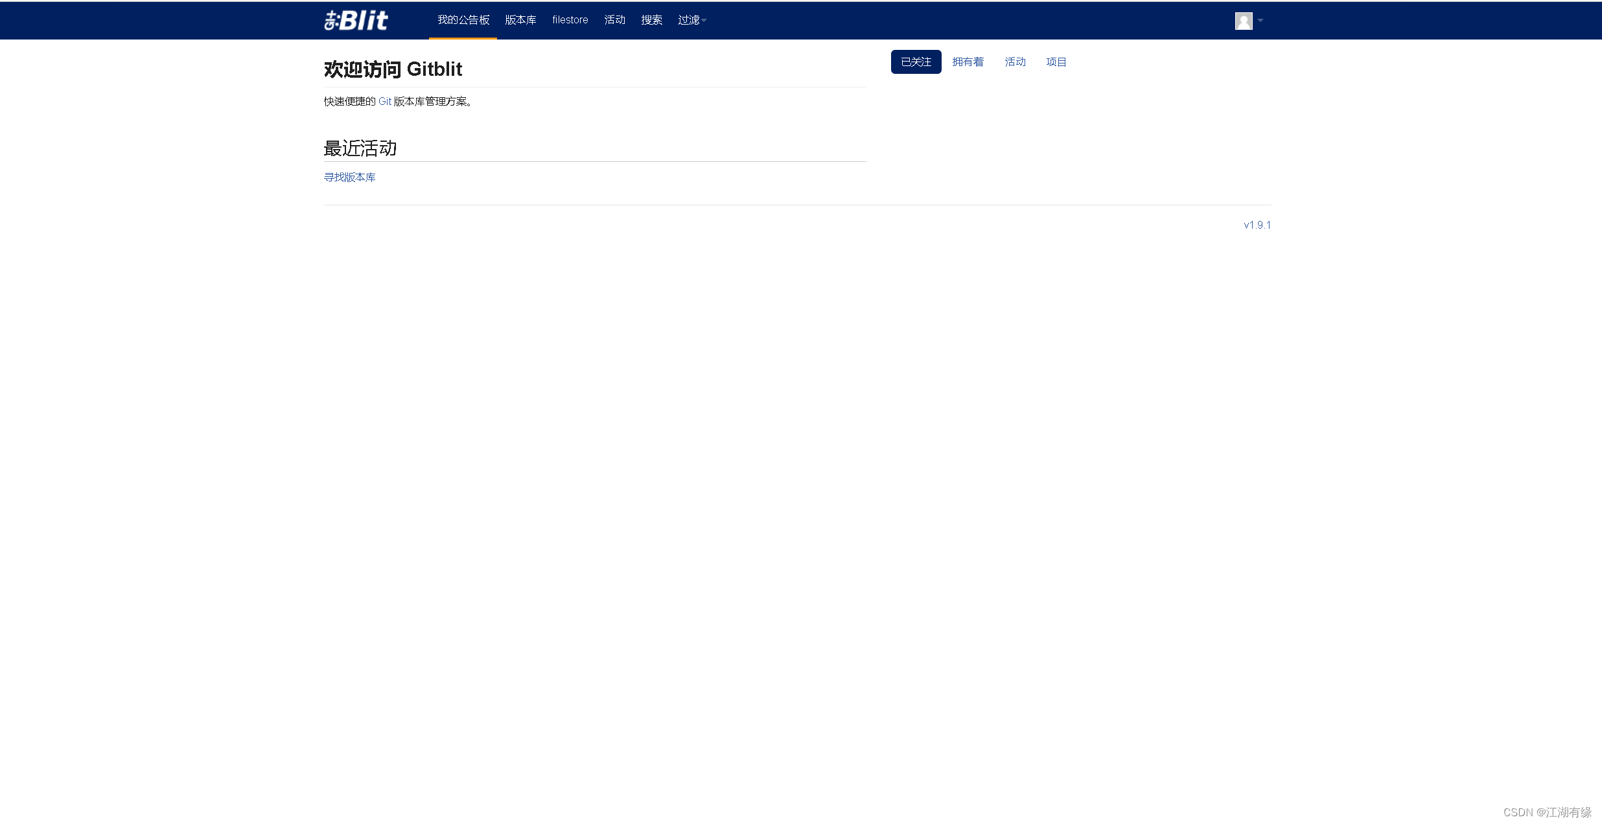
Task: Follow the Git link in the description
Action: pos(385,101)
